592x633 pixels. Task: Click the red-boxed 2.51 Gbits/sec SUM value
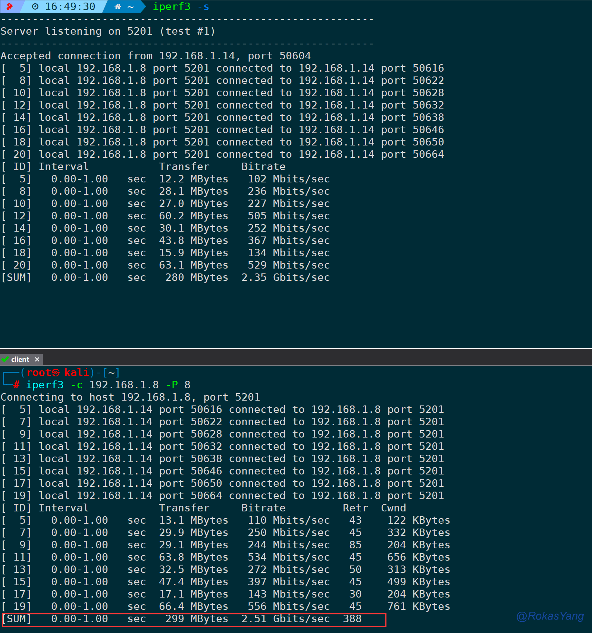point(285,618)
